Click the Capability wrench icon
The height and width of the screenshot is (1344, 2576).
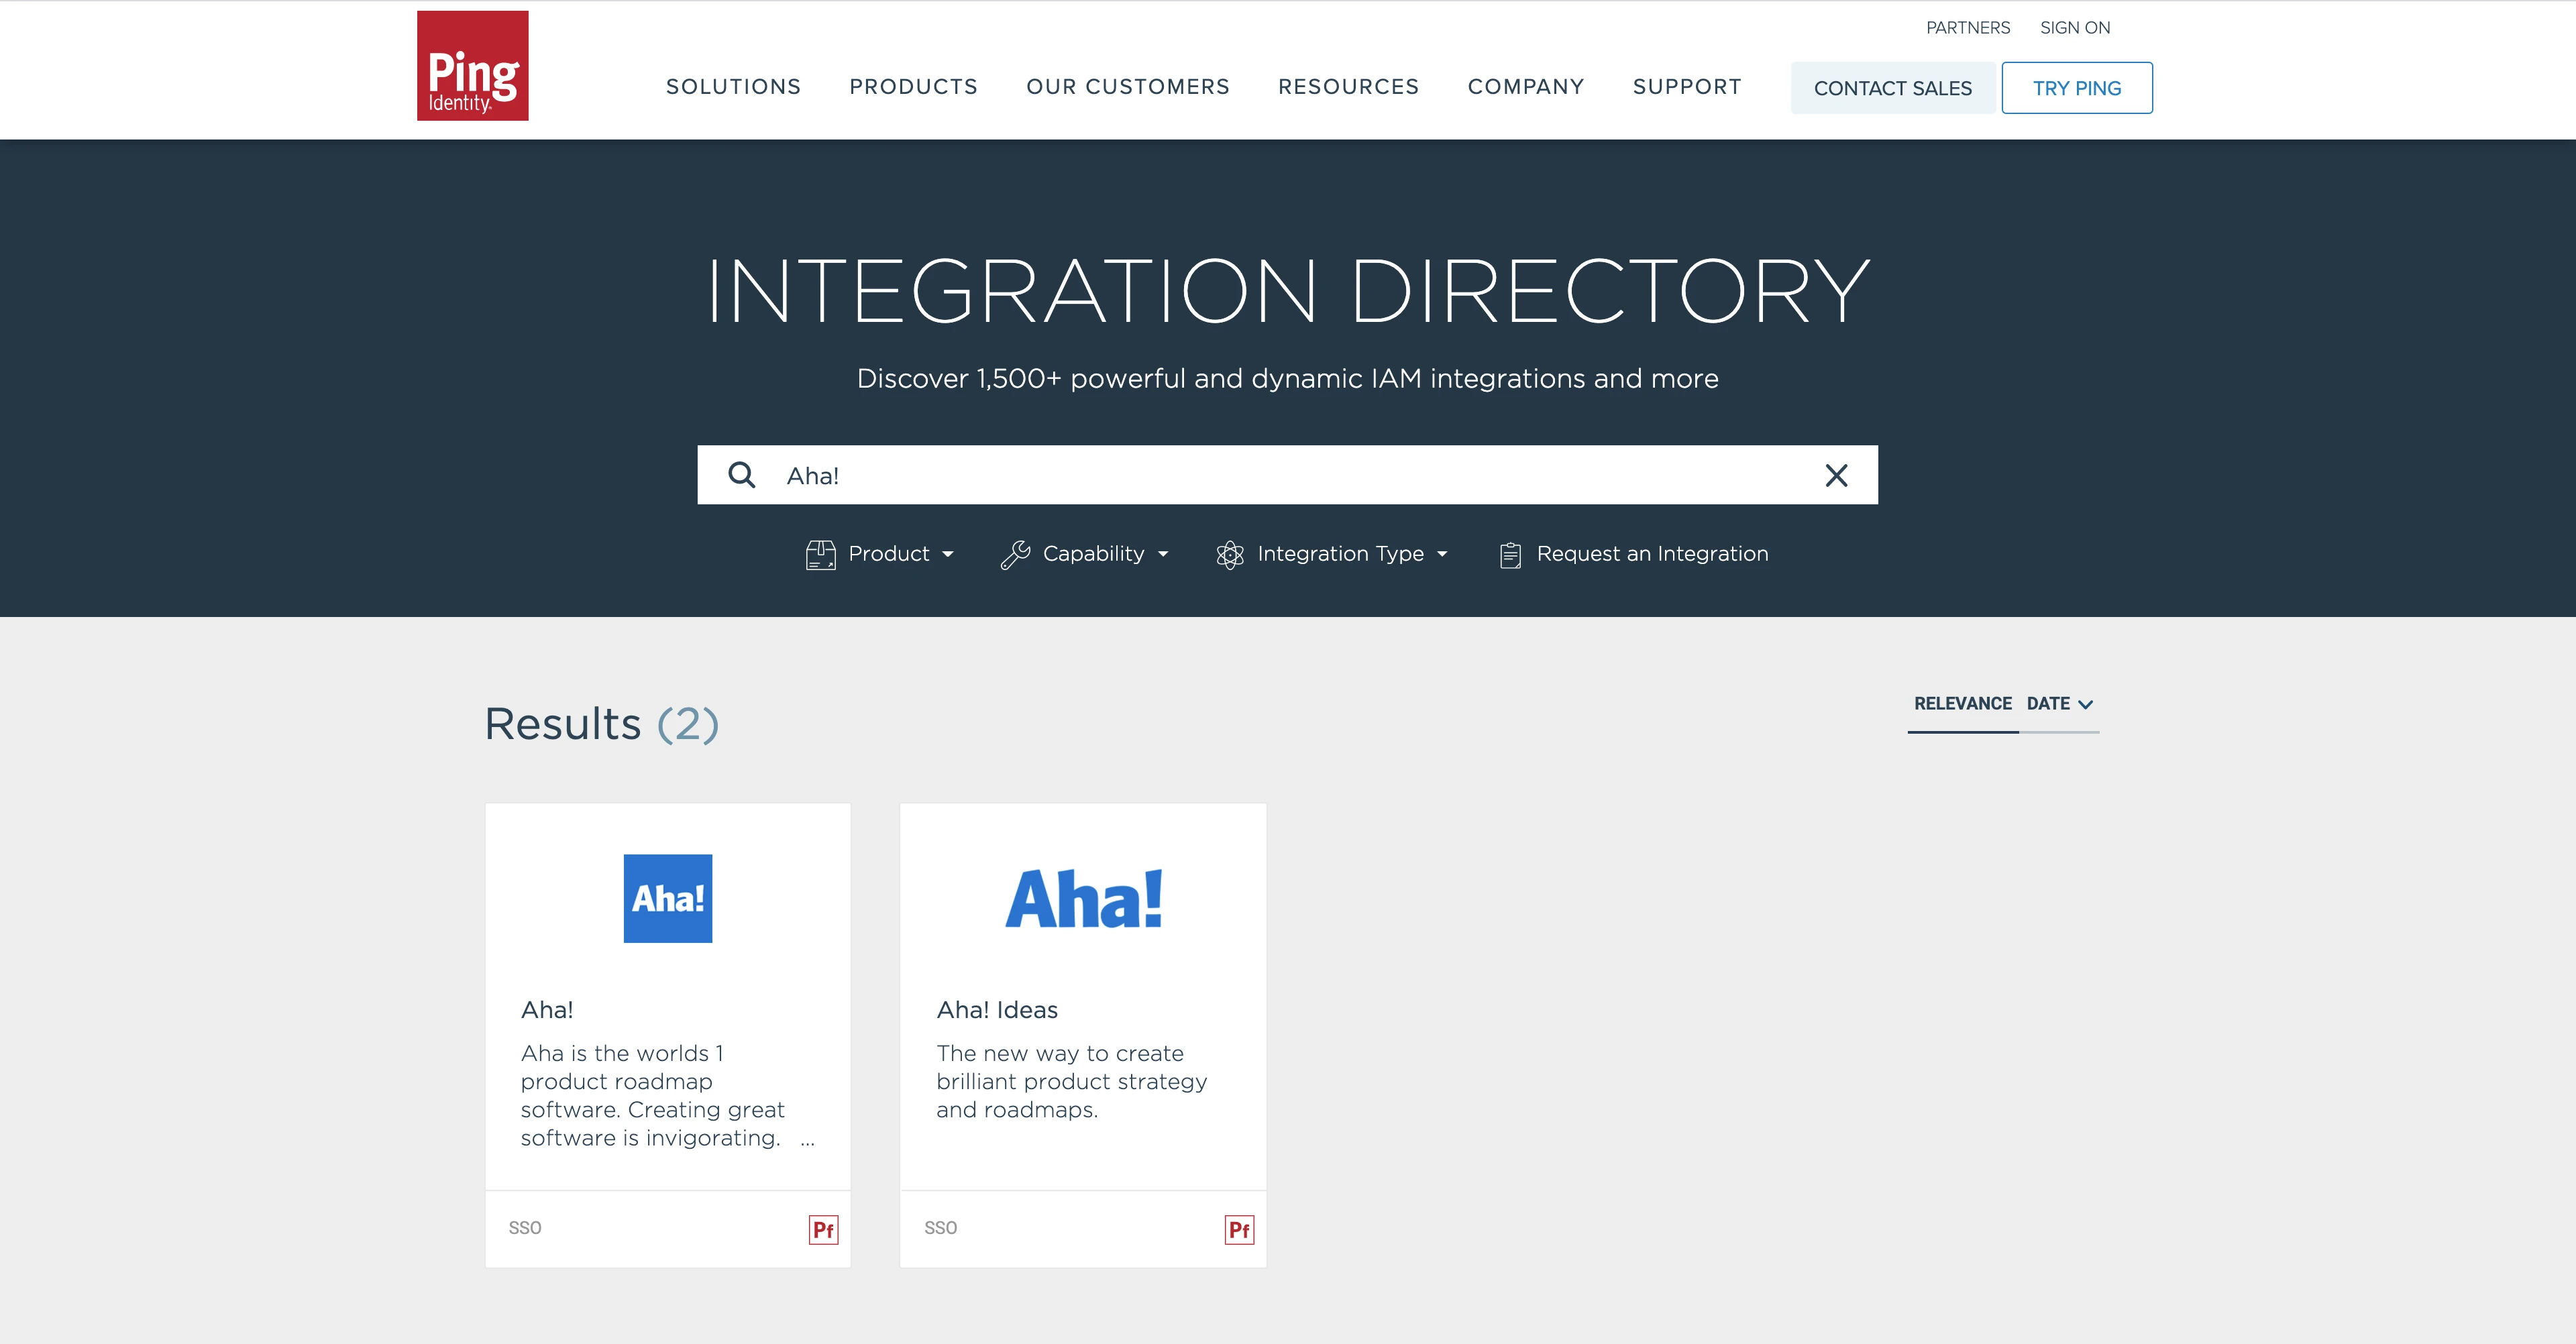click(x=1016, y=553)
